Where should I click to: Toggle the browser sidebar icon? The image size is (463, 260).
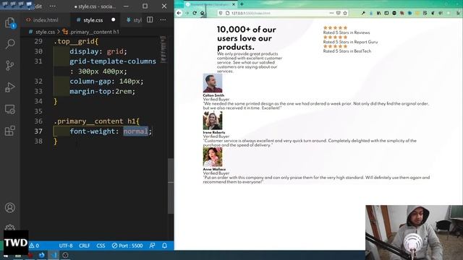point(386,13)
